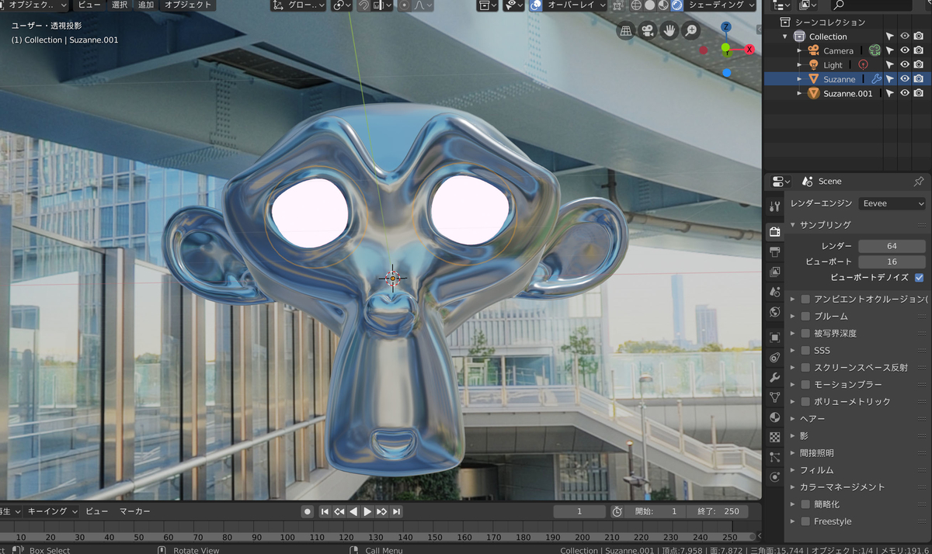This screenshot has width=932, height=554.
Task: Open Texture properties tab
Action: click(x=774, y=437)
